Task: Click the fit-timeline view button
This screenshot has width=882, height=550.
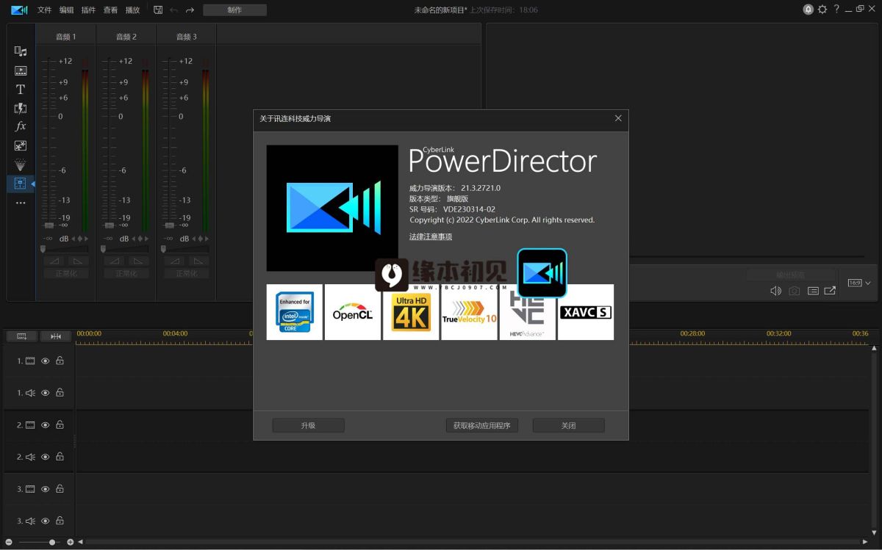Action: pos(56,336)
